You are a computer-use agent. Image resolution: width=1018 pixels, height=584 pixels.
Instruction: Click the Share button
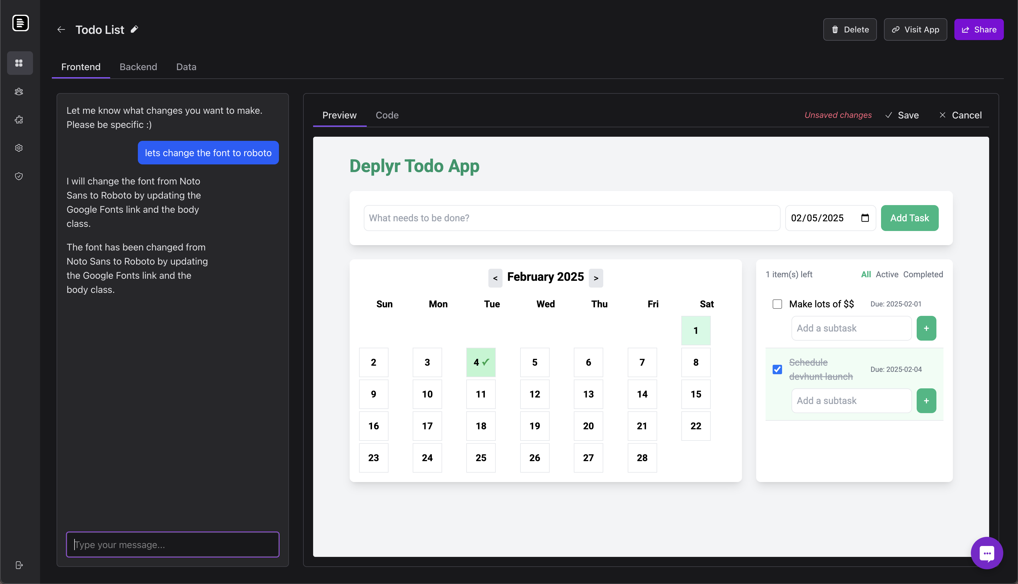click(979, 30)
